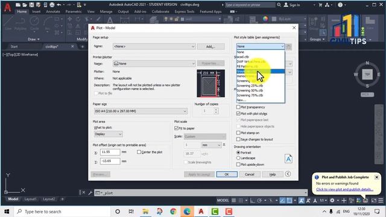
Task: Toggle the drawing grid display in status bar
Action: 234,201
